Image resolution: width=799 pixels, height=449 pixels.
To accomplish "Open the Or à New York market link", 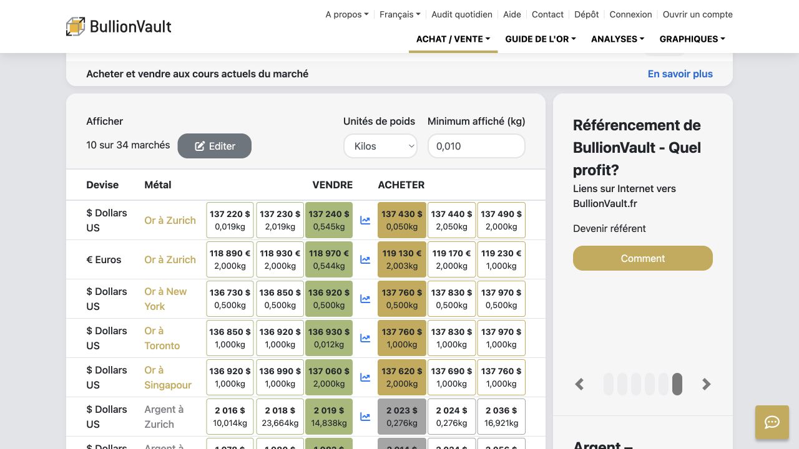I will pyautogui.click(x=165, y=299).
